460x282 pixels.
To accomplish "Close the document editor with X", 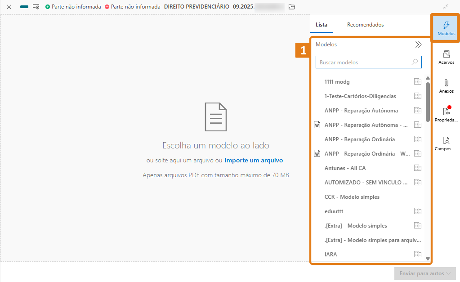I will tap(9, 7).
